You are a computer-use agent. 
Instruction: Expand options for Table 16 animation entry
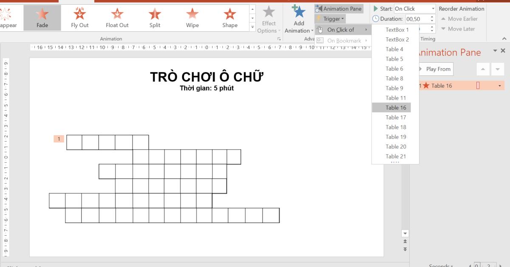pos(501,86)
